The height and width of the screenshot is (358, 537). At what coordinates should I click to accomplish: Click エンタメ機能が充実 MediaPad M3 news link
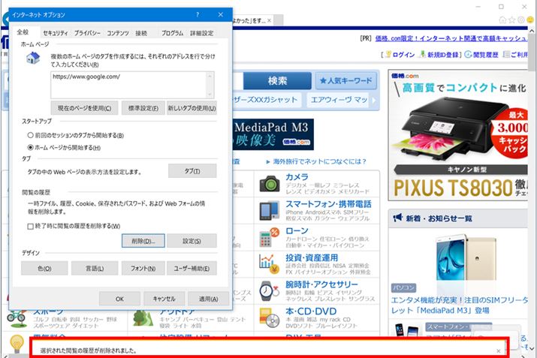(459, 305)
